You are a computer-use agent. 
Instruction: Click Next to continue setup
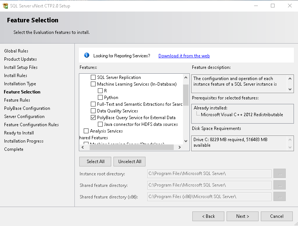pos(242,216)
